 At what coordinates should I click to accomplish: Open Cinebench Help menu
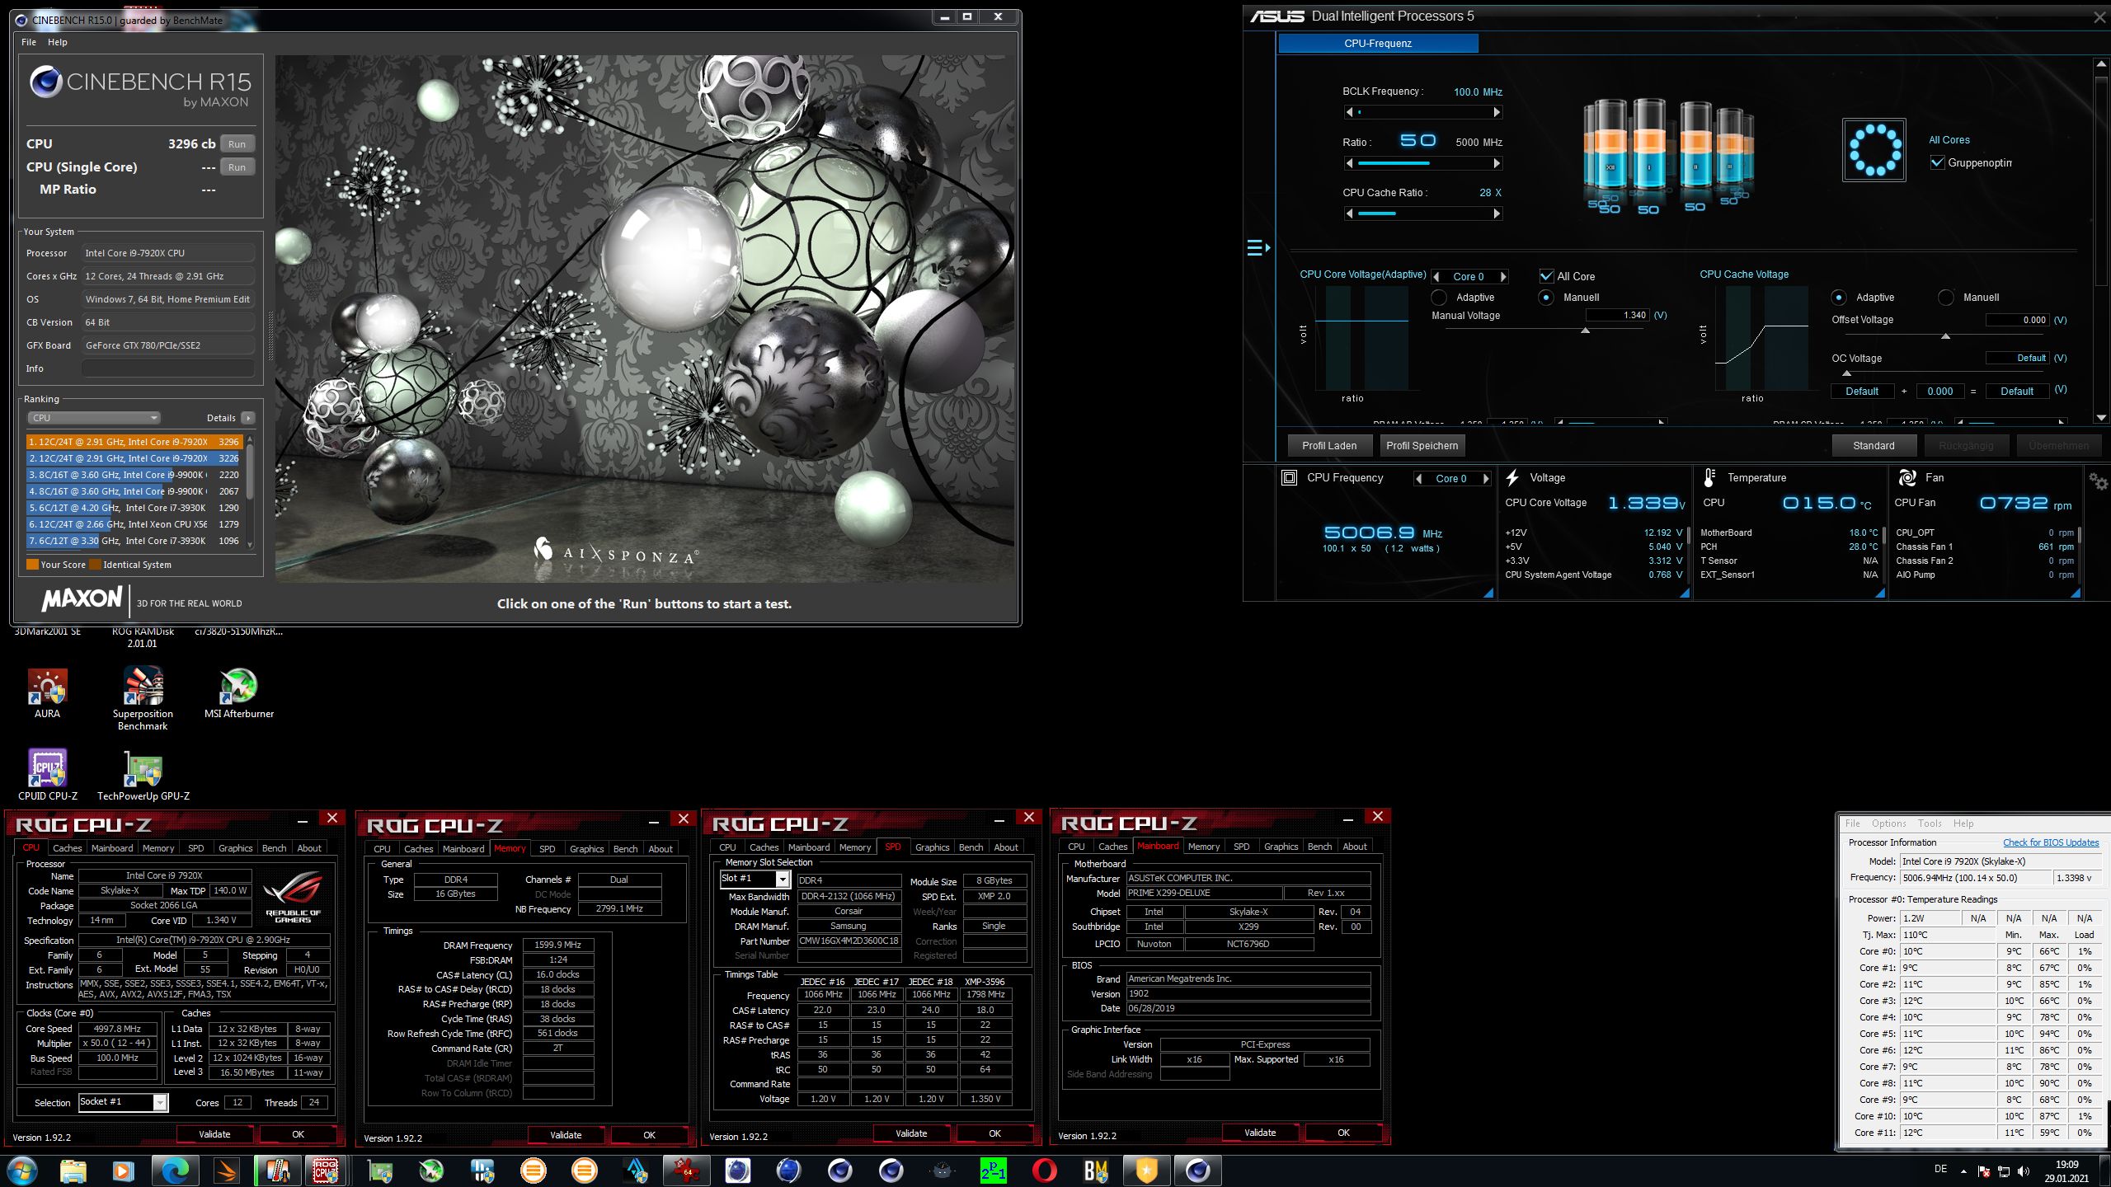(x=57, y=42)
